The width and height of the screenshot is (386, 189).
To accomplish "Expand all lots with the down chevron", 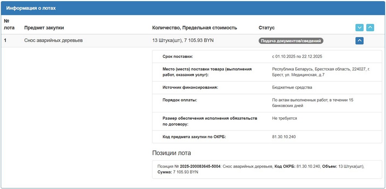I will 359,28.
